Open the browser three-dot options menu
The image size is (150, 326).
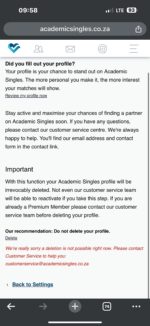tap(136, 306)
